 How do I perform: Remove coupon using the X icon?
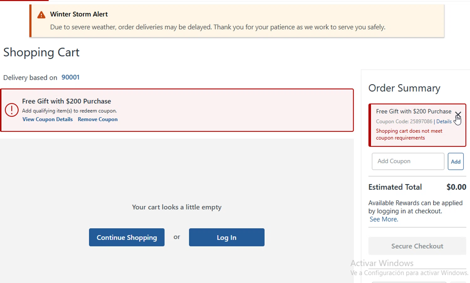tap(458, 114)
